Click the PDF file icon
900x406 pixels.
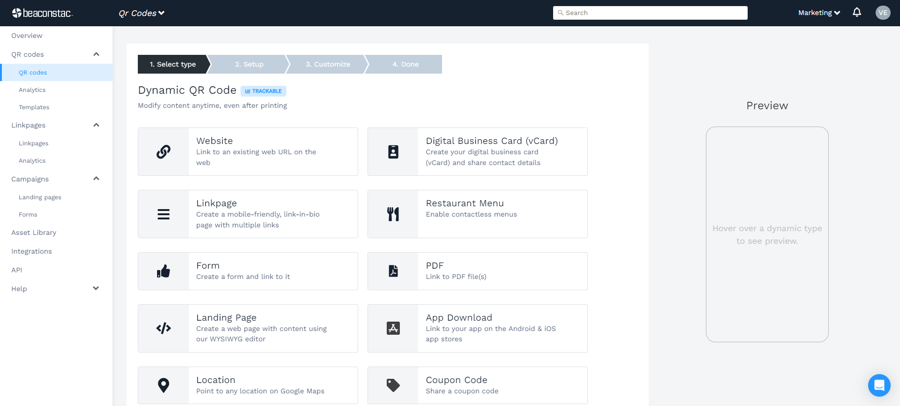click(x=393, y=271)
